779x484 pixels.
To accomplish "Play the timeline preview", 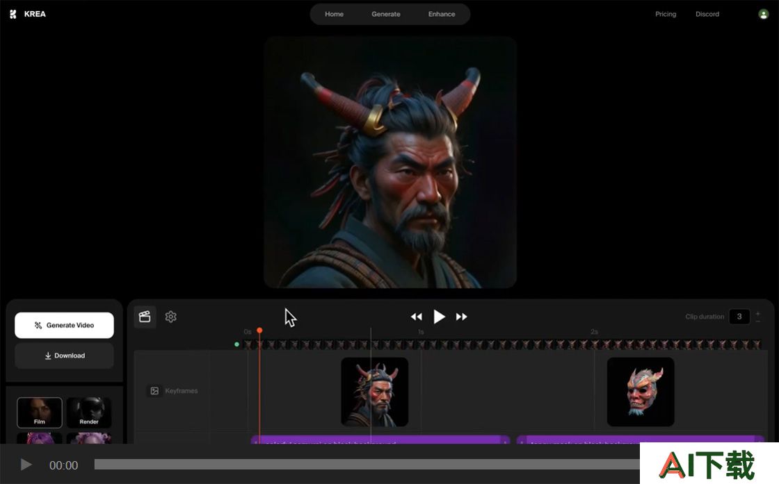I will [439, 317].
